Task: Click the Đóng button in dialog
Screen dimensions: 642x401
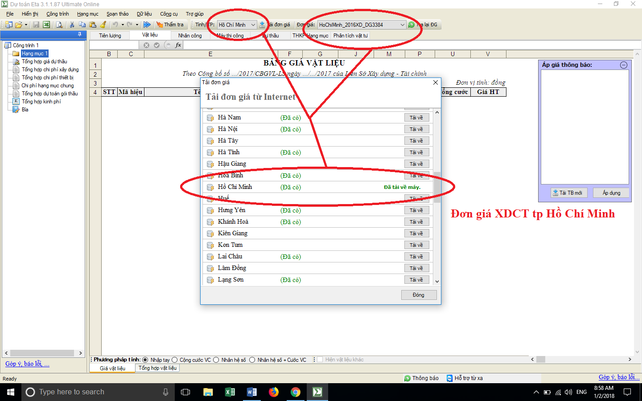Action: pos(418,295)
